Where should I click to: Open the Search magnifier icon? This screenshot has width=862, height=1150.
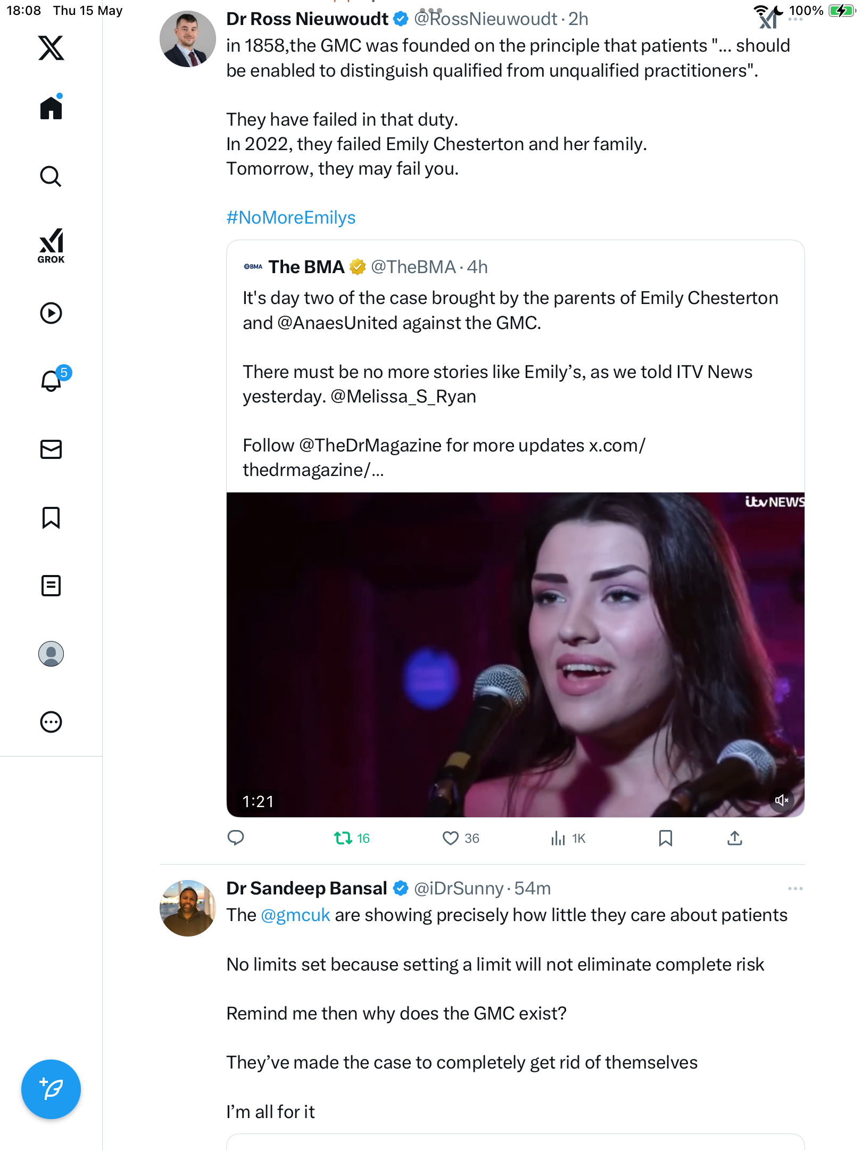pos(51,176)
